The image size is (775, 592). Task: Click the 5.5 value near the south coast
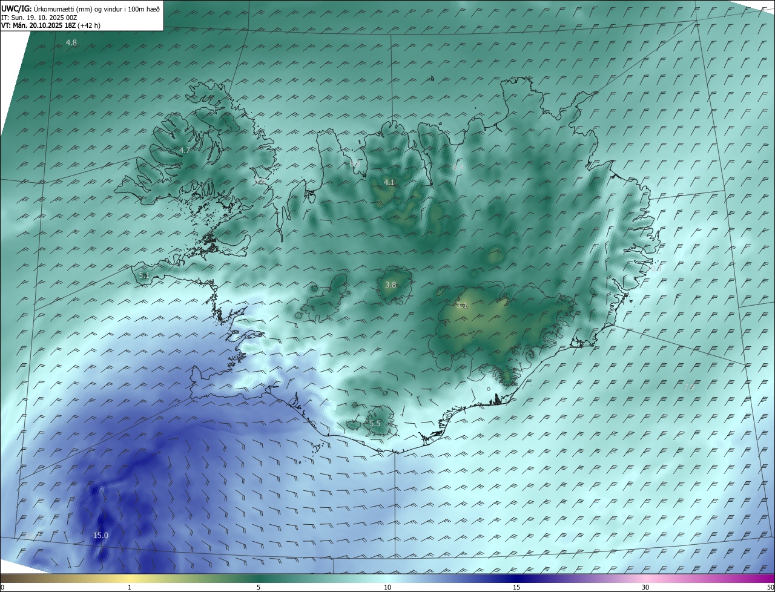(x=375, y=424)
